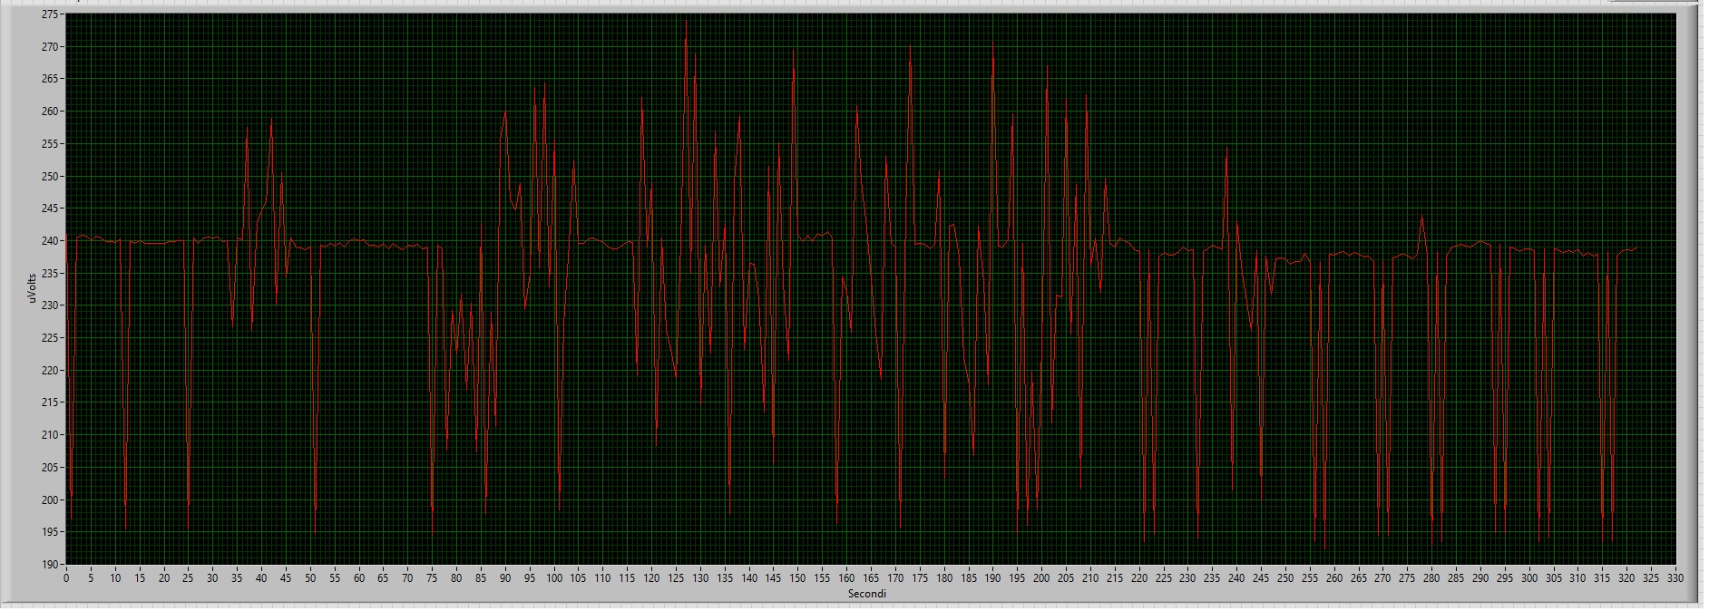Click the Secondi X-axis label
This screenshot has height=611, width=1709.
click(x=866, y=594)
